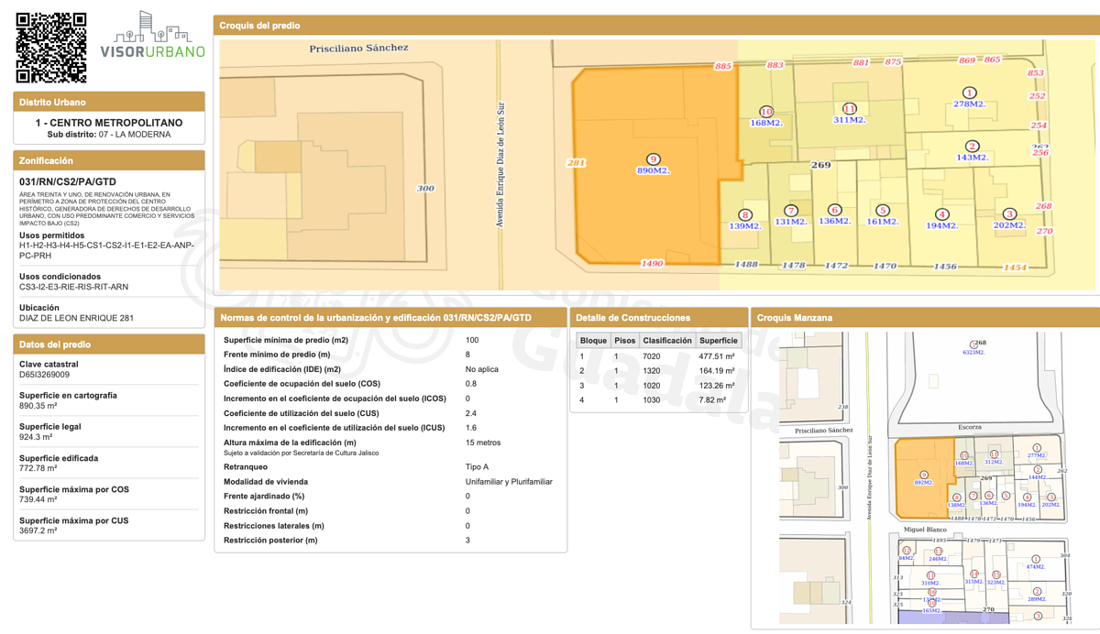Click the Datos del predio header
This screenshot has height=634, width=1100.
click(109, 344)
